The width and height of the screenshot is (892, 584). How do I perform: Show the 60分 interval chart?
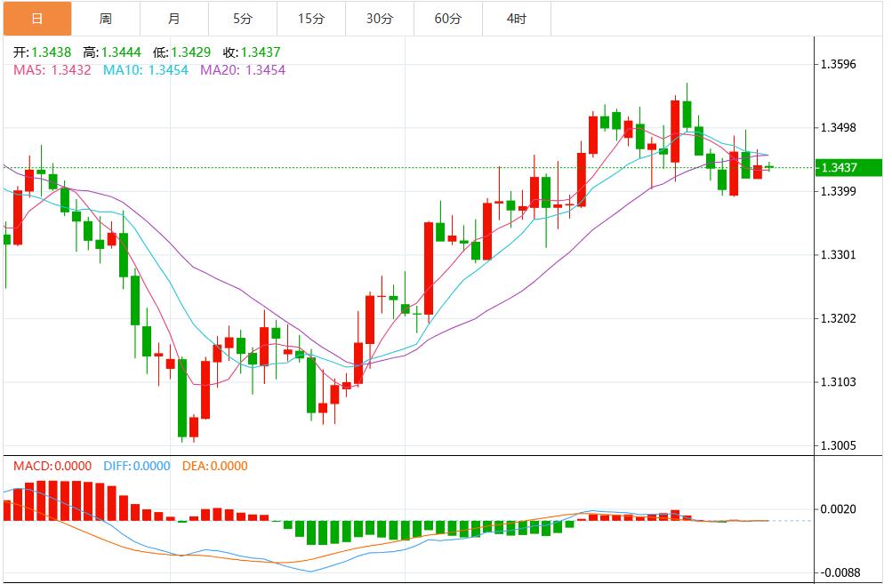coord(447,19)
